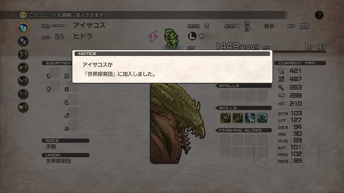Select the second skill icon under SKILLS
The width and height of the screenshot is (344, 193).
click(238, 118)
